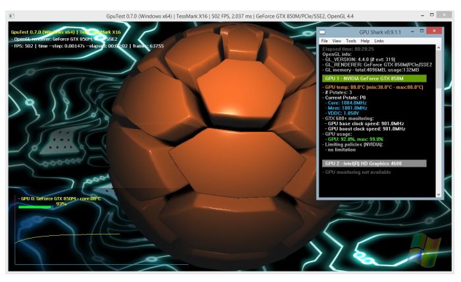This screenshot has height=282, width=461.
Task: Click the GpuTest 0.7.0 window title text
Action: point(230,16)
